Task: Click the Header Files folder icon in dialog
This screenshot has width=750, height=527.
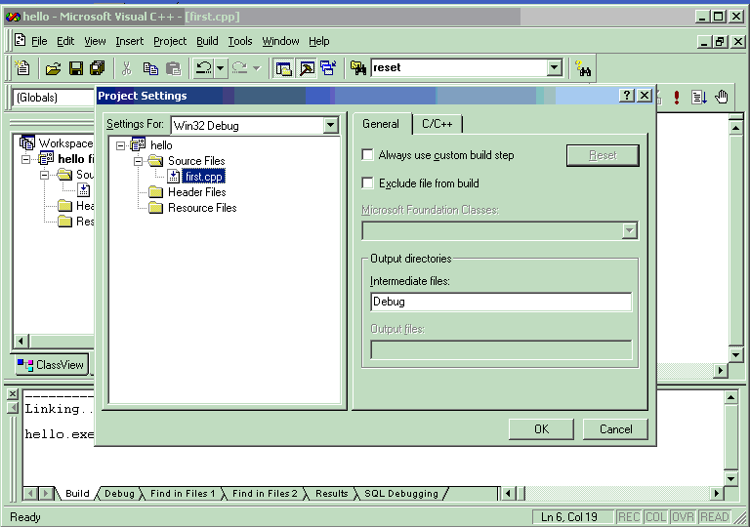Action: [155, 192]
